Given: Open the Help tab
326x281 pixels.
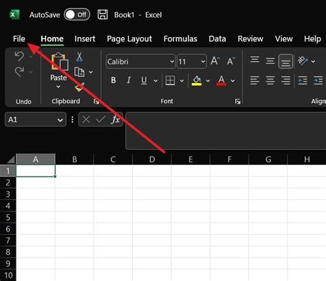Looking at the screenshot, I should (312, 39).
